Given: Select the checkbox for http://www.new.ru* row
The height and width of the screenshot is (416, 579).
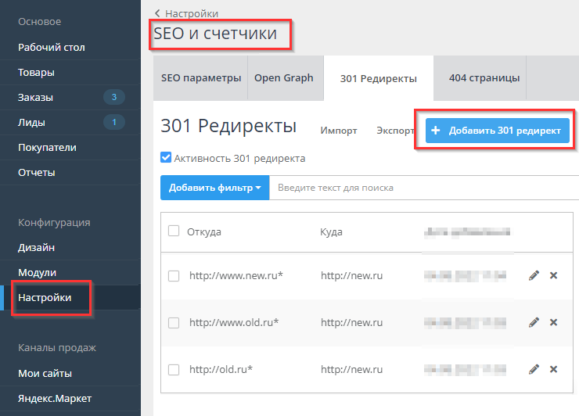Looking at the screenshot, I should click(x=174, y=275).
